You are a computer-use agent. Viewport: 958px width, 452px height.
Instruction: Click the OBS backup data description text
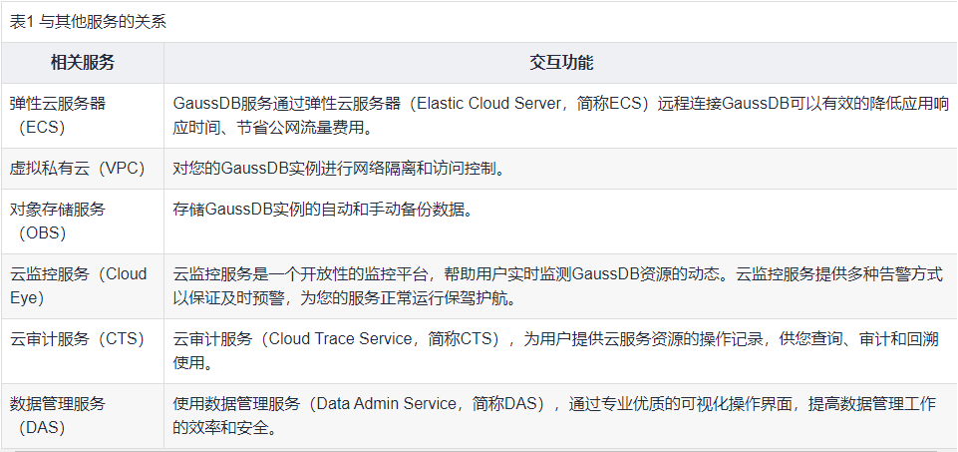click(x=322, y=210)
